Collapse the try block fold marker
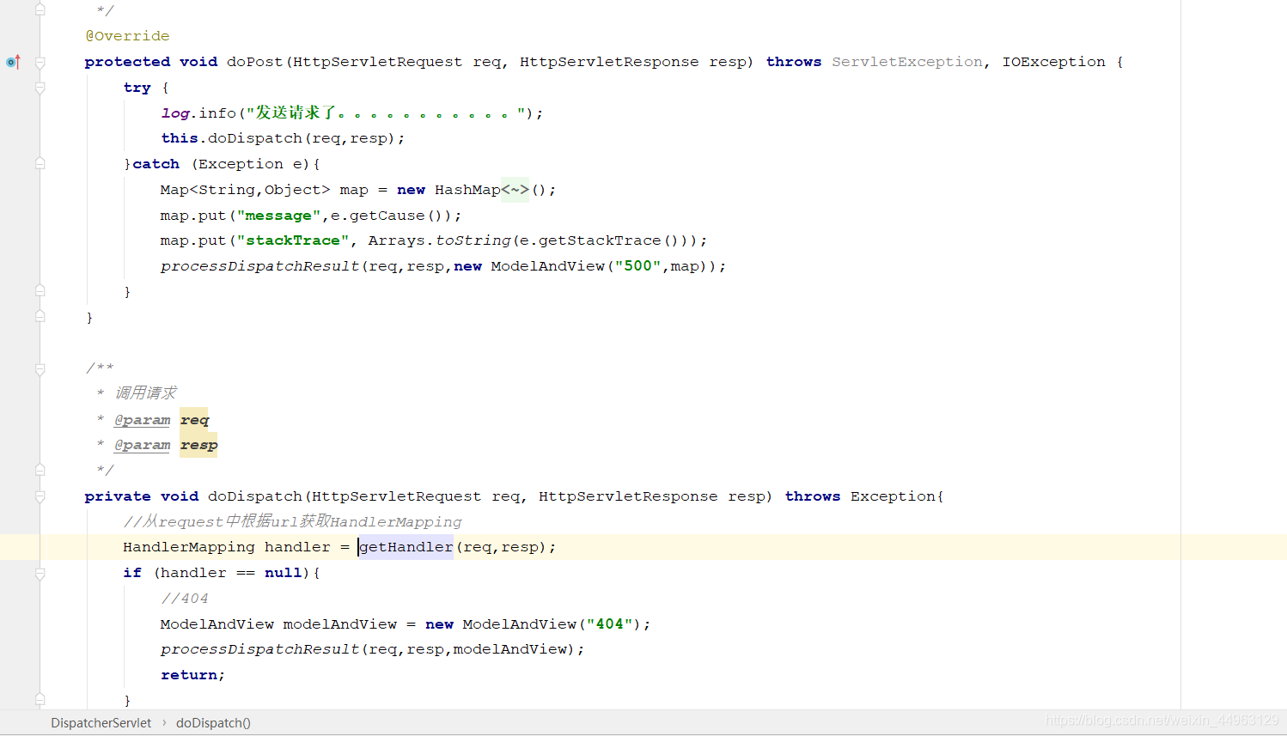This screenshot has width=1287, height=736. [40, 88]
